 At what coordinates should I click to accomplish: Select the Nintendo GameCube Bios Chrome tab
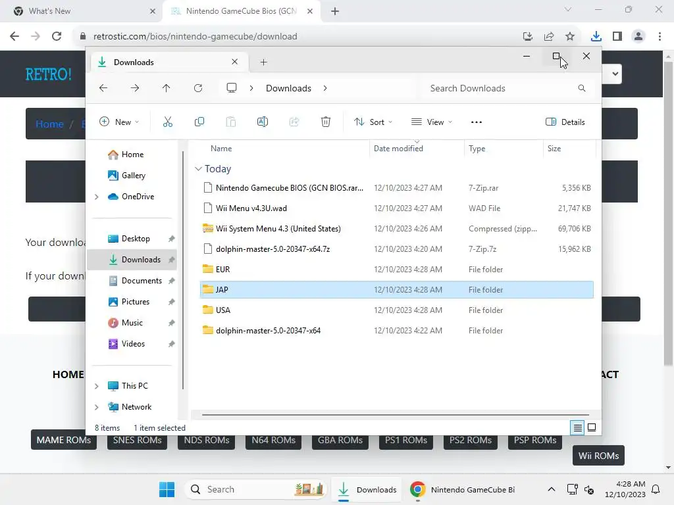pos(242,11)
